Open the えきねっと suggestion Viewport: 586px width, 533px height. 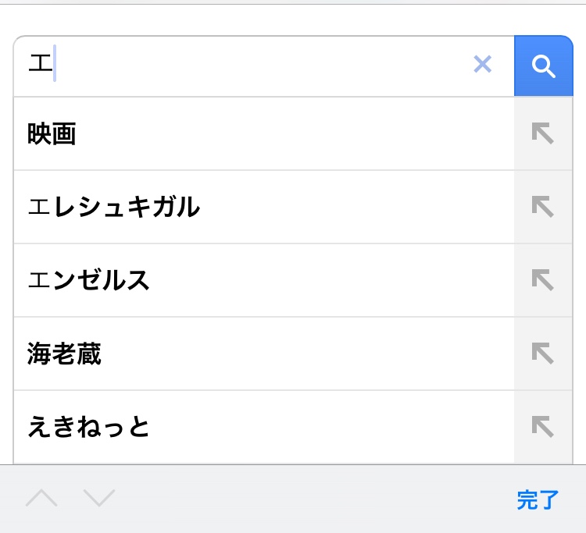(234, 428)
